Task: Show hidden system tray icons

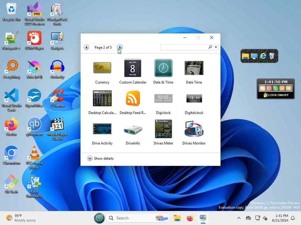Action: [x=239, y=218]
